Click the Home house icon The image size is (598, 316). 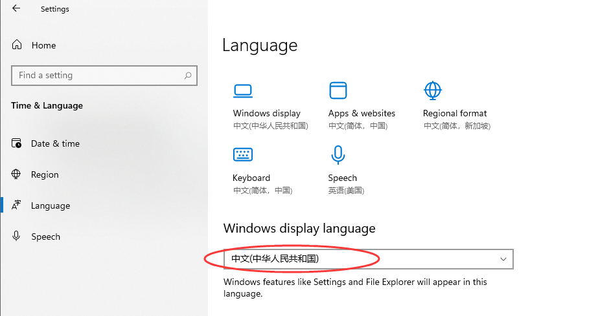click(x=17, y=45)
